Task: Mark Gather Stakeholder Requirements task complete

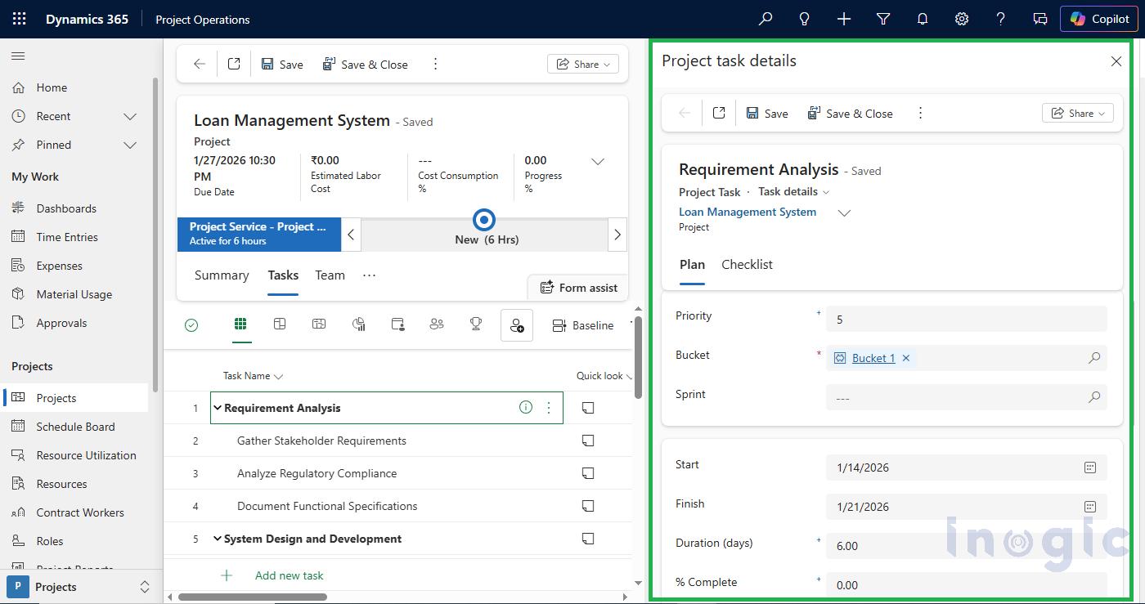Action: 588,440
